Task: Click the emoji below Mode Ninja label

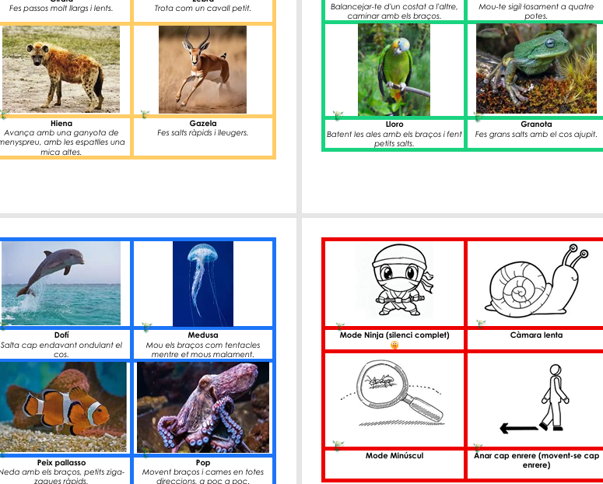Action: [x=394, y=345]
